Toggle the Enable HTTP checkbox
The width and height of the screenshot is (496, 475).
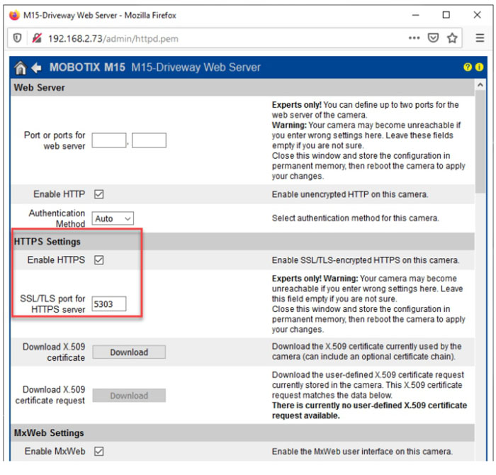[99, 194]
